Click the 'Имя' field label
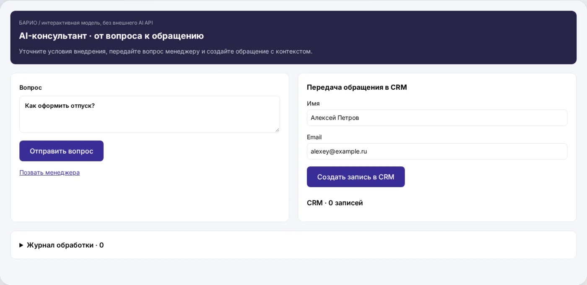Screen dimensions: 587x285 313,104
